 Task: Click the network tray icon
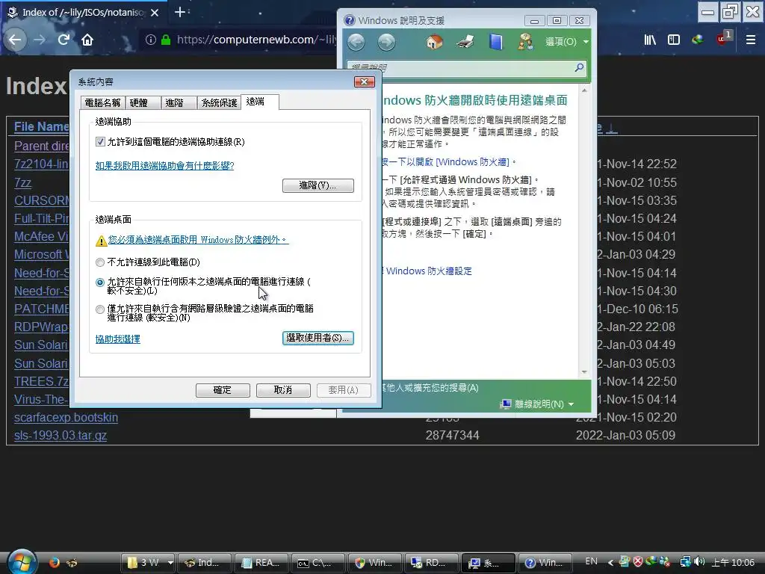tap(686, 562)
